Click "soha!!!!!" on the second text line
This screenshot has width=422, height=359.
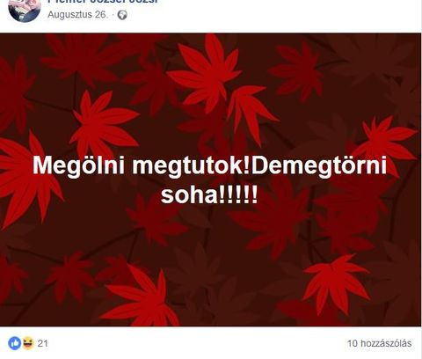pos(209,195)
